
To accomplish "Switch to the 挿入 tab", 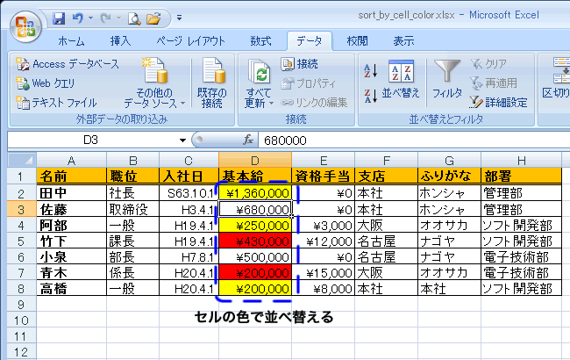I will (120, 41).
